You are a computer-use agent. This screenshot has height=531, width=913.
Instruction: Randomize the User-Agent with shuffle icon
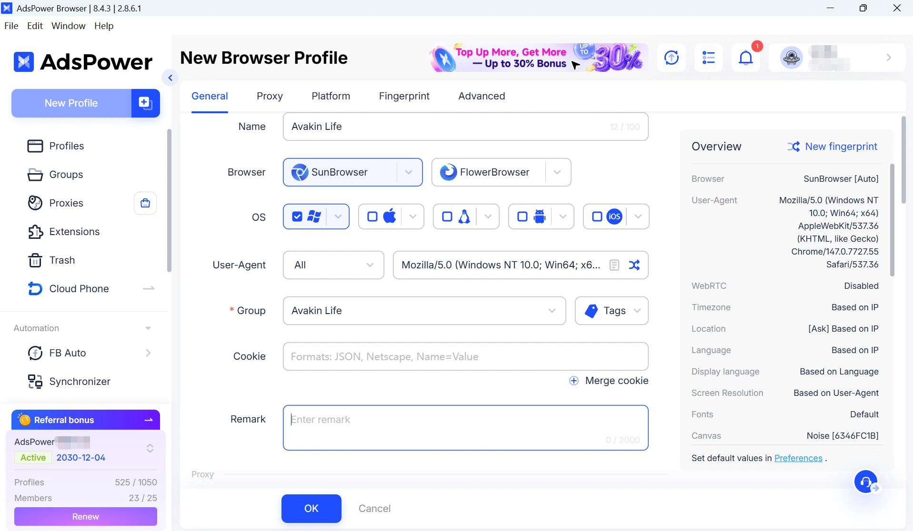634,265
